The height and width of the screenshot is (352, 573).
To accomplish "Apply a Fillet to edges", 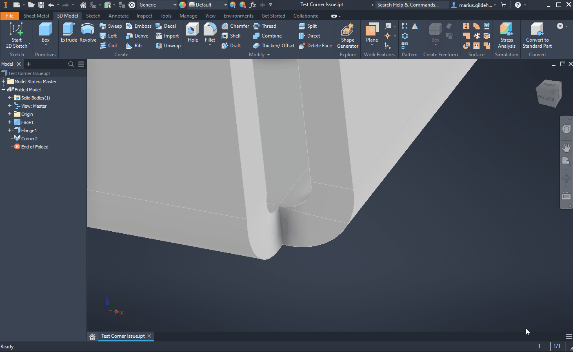I will tap(210, 33).
